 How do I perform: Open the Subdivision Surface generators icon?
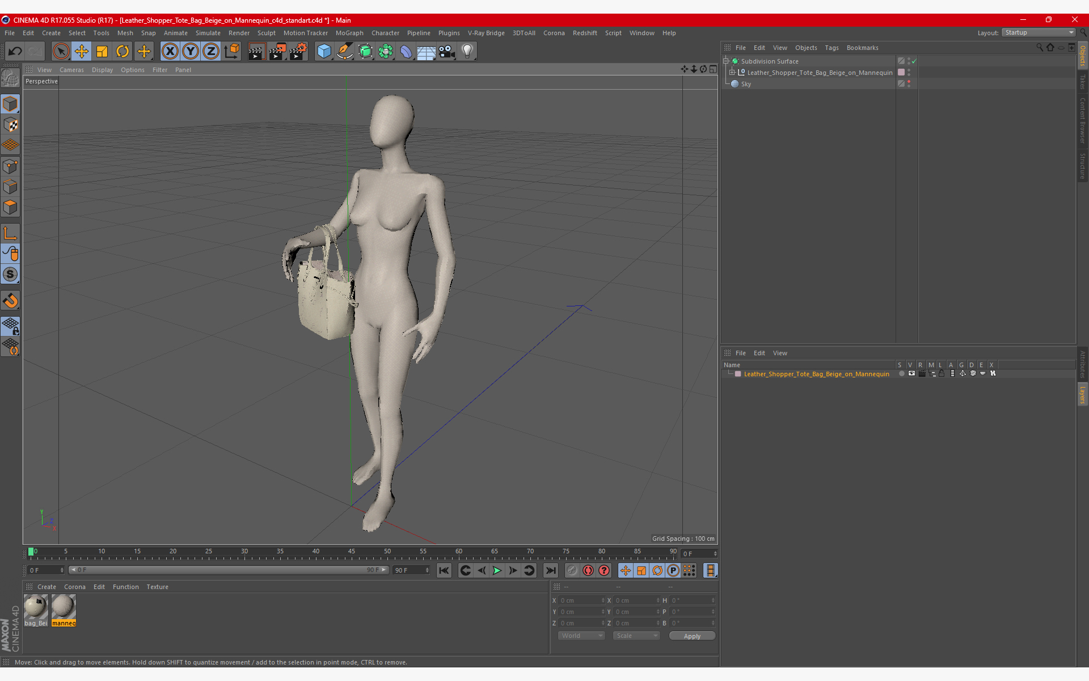click(365, 52)
